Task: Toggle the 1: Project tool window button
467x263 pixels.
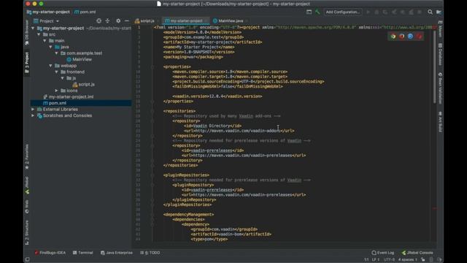Action: click(27, 62)
